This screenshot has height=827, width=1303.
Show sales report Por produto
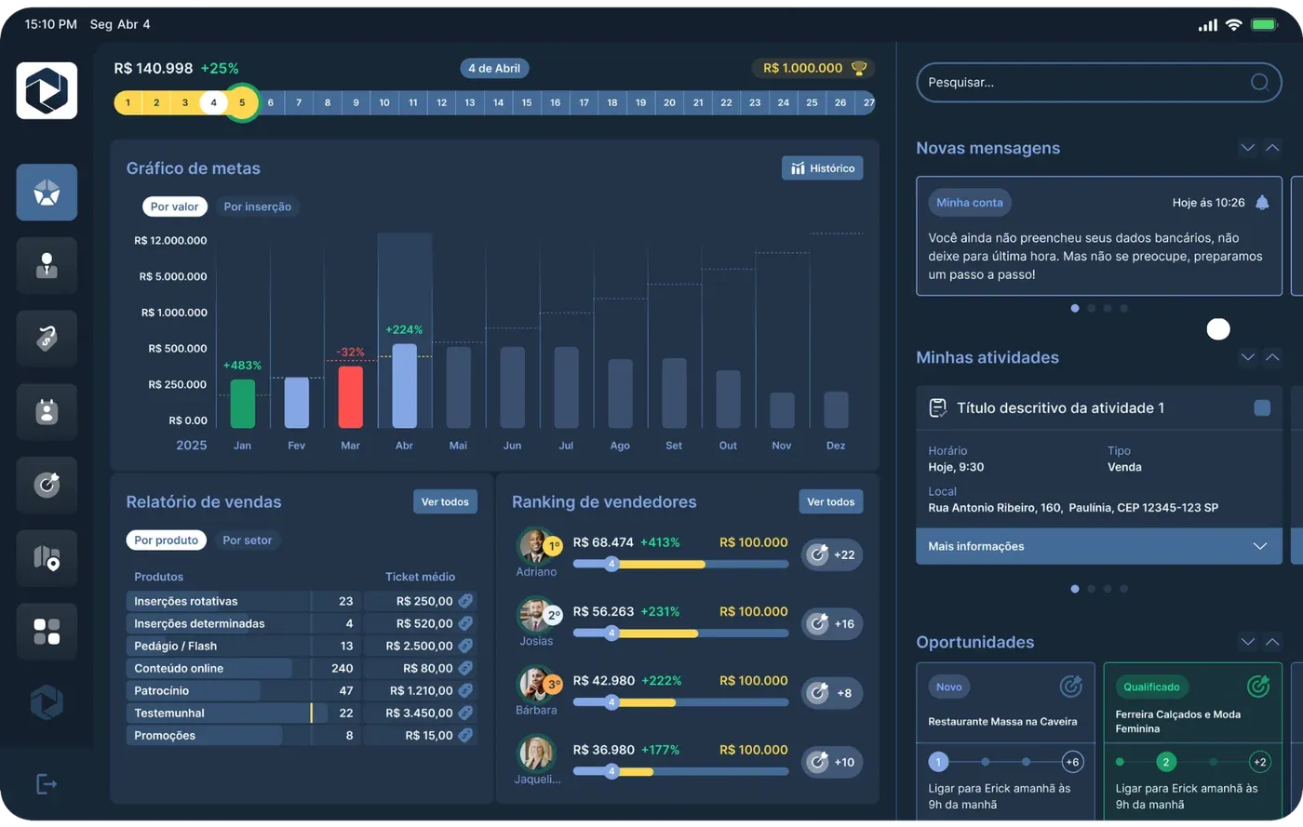[x=167, y=540]
